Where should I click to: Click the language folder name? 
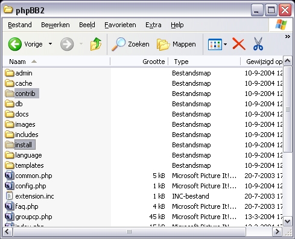28,155
